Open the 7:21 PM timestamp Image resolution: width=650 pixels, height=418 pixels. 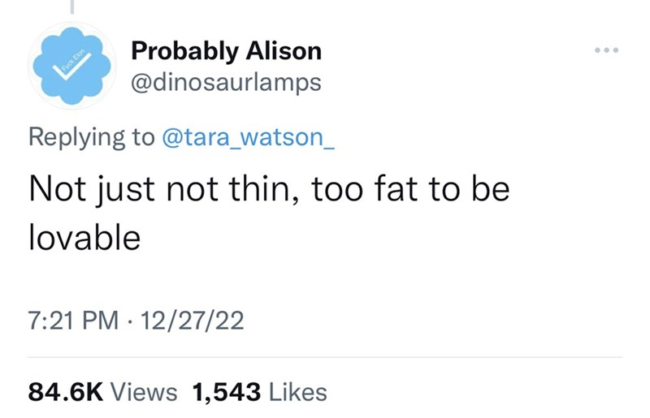(x=73, y=321)
